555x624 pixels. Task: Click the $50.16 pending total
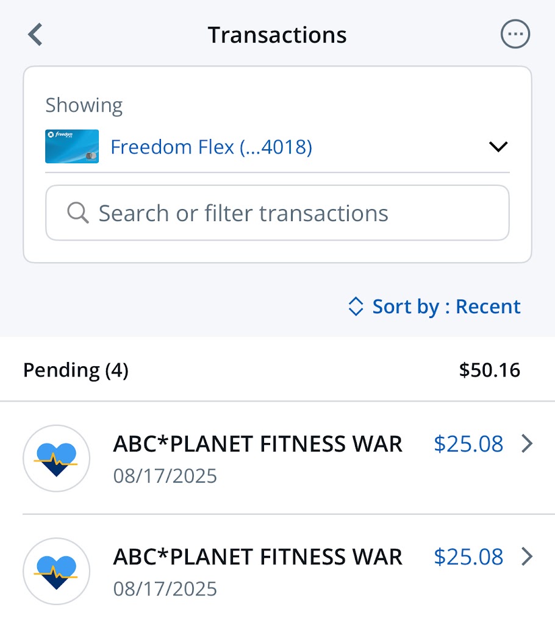click(x=489, y=370)
